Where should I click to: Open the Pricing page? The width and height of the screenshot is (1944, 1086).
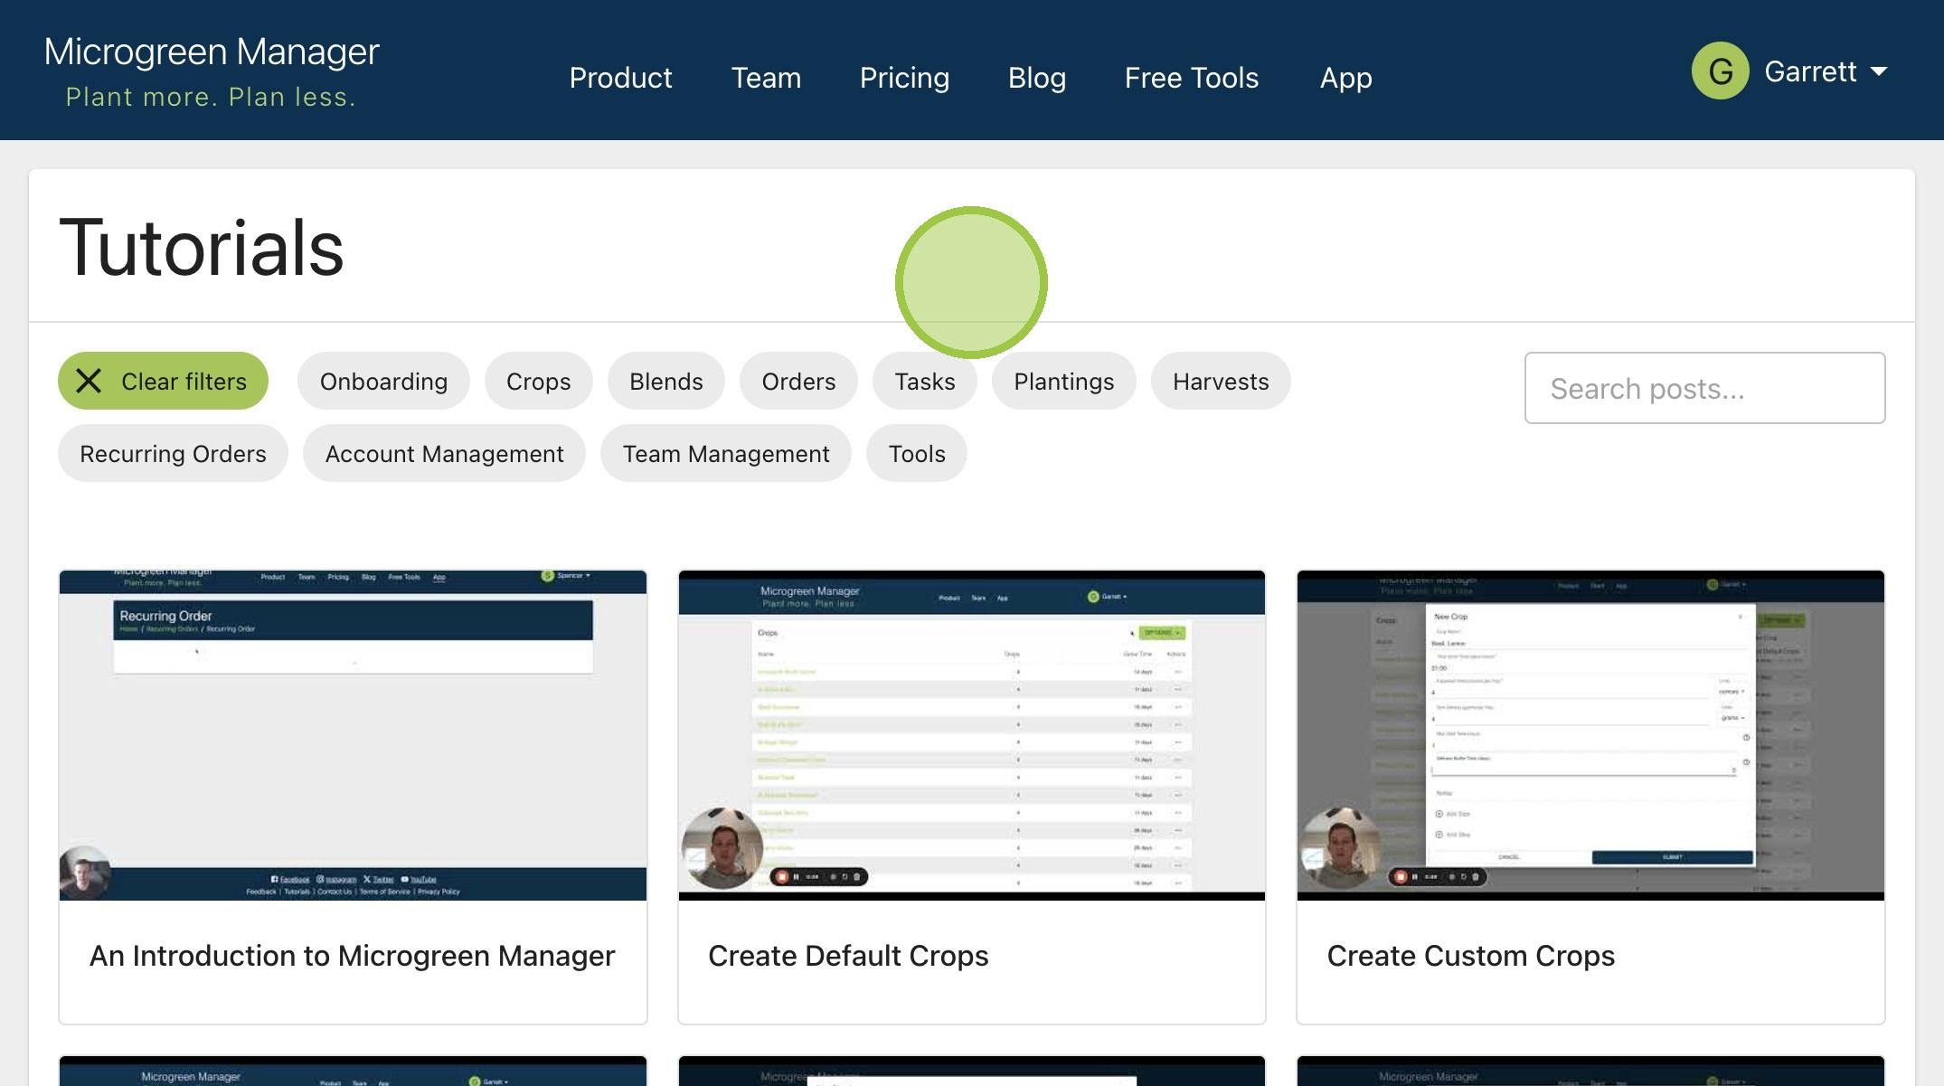coord(904,78)
